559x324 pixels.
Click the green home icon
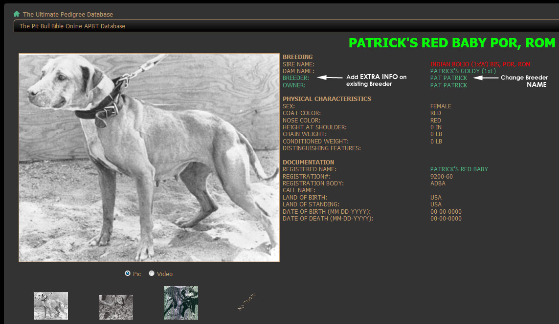coord(17,14)
